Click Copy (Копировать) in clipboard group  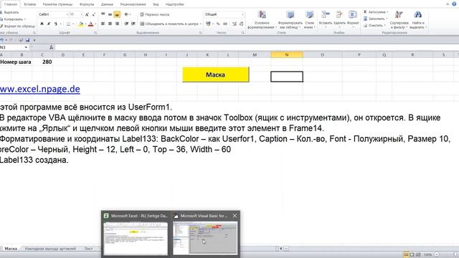point(12,19)
